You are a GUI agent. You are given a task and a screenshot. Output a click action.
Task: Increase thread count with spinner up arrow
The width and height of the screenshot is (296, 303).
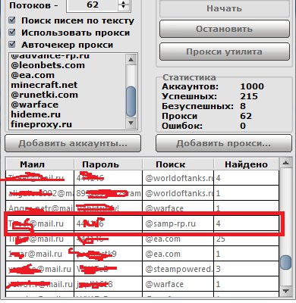click(x=124, y=2)
